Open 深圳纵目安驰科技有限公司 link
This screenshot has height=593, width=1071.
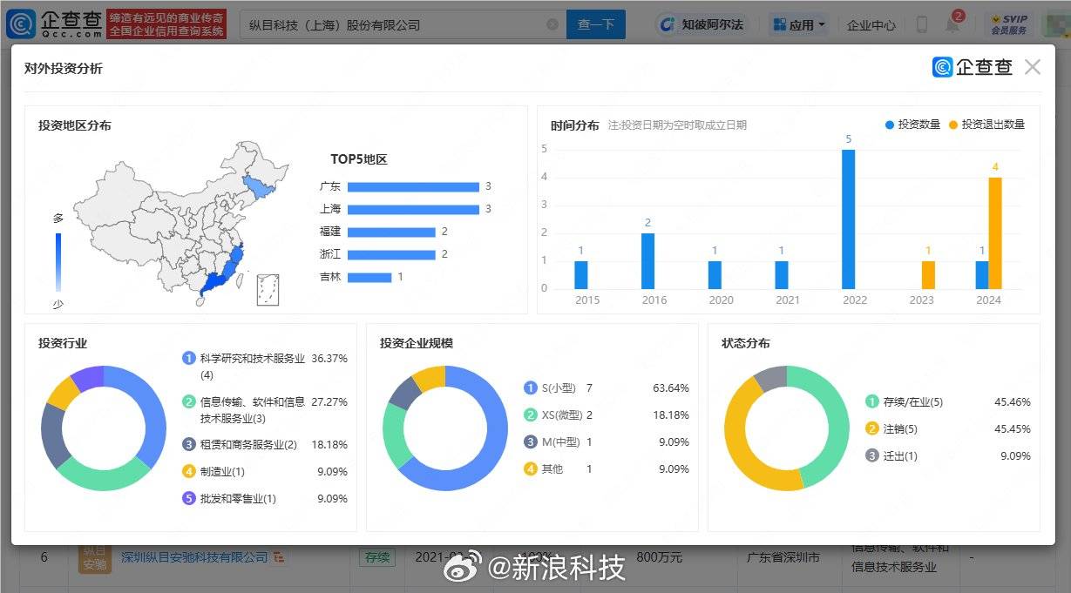pyautogui.click(x=194, y=557)
